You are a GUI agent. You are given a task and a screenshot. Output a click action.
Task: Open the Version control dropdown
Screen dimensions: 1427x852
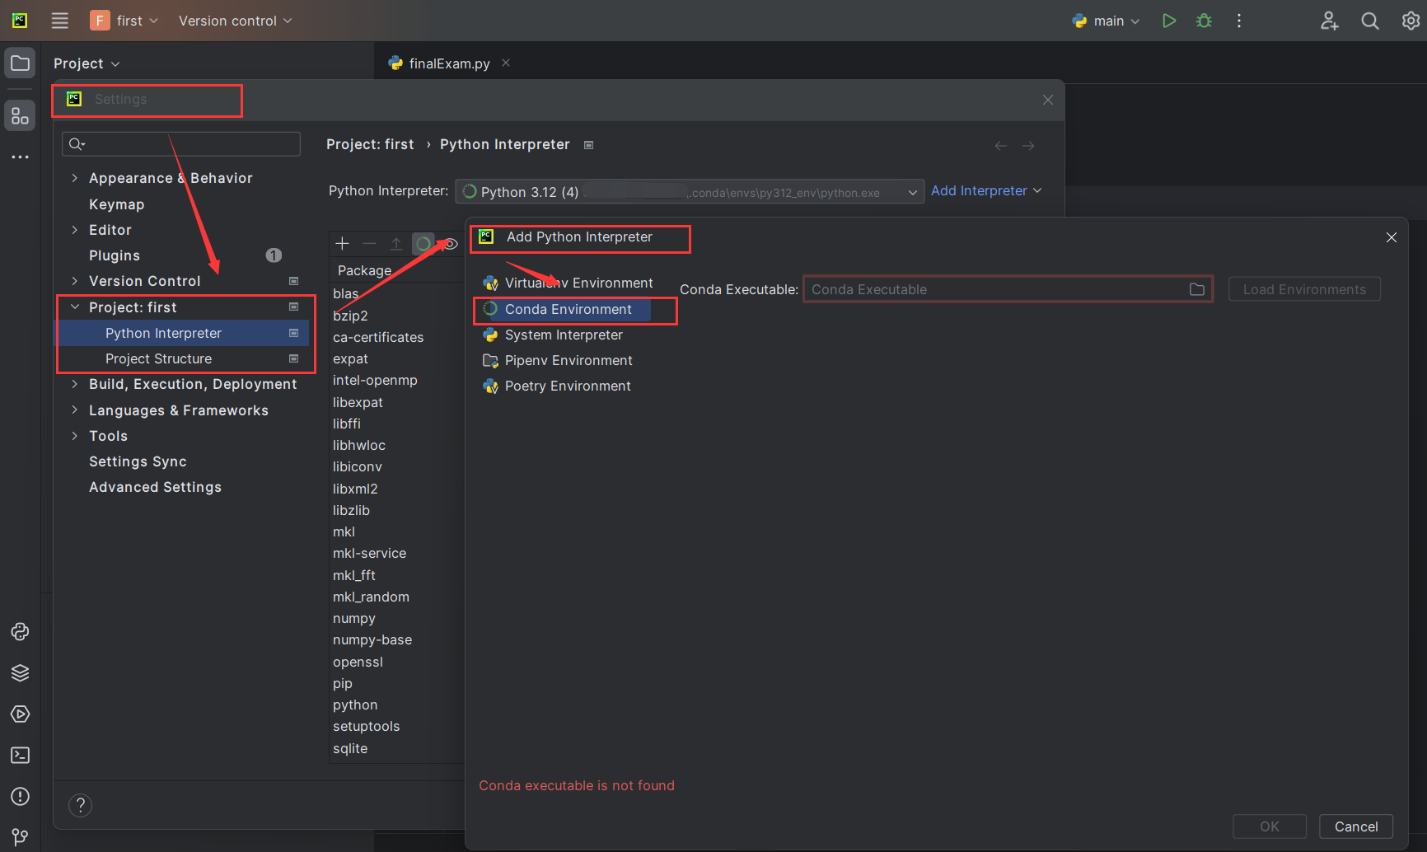point(235,21)
